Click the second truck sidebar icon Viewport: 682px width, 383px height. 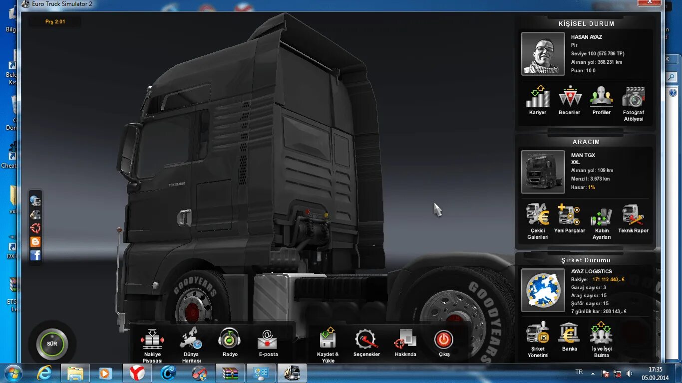pos(35,214)
